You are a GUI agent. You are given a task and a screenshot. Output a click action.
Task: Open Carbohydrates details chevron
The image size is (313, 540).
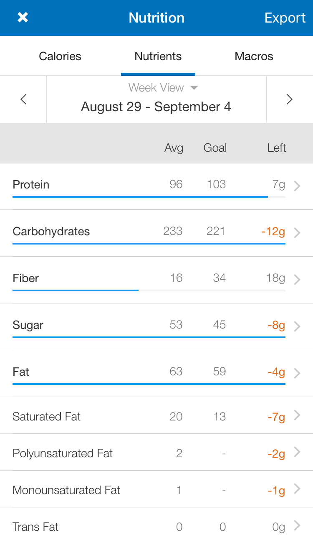coord(297,233)
